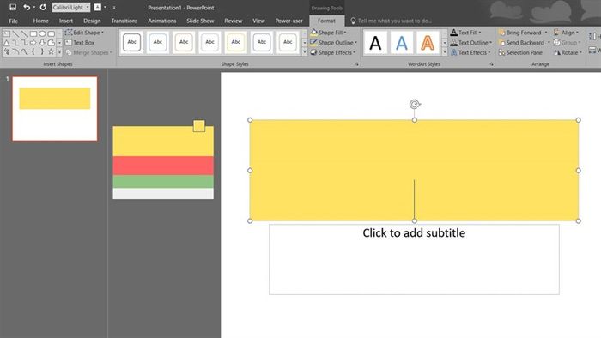Viewport: 601px width, 338px height.
Task: Click the Save icon in quick access toolbar
Action: pyautogui.click(x=13, y=7)
